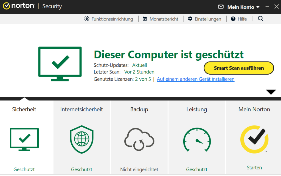Click '2 von 5' license count
The height and width of the screenshot is (176, 281).
[x=143, y=79]
